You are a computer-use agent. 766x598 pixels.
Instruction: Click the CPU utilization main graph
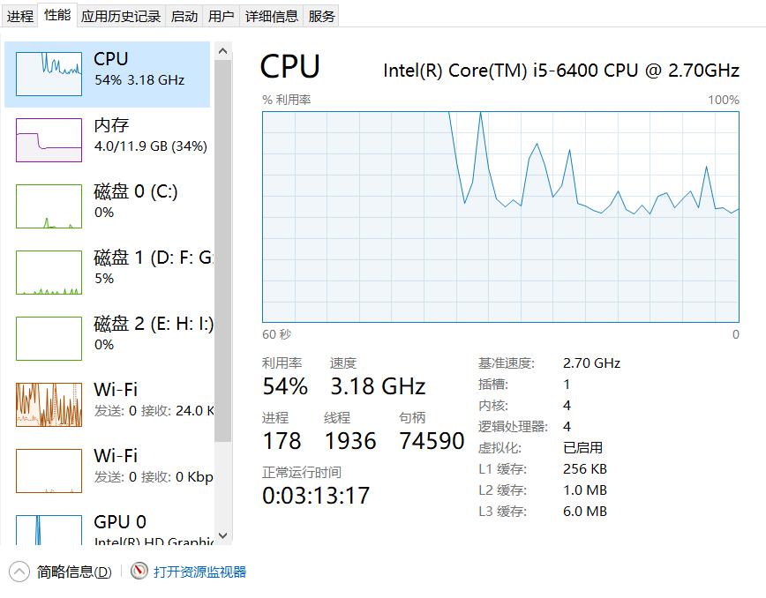(x=500, y=217)
